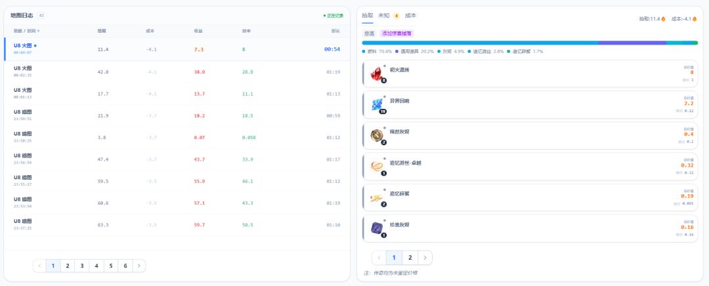This screenshot has width=709, height=286.
Task: Click the flame icon beside 成本:-4.1
Action: (x=695, y=19)
